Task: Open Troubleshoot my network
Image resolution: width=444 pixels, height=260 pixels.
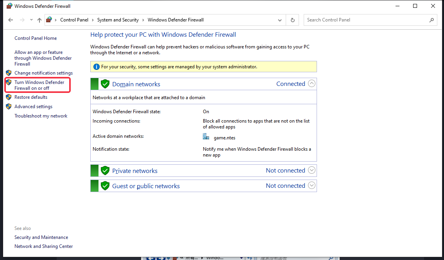Action: click(41, 116)
